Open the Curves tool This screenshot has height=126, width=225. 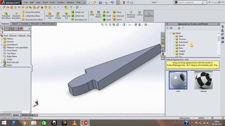click(x=140, y=13)
